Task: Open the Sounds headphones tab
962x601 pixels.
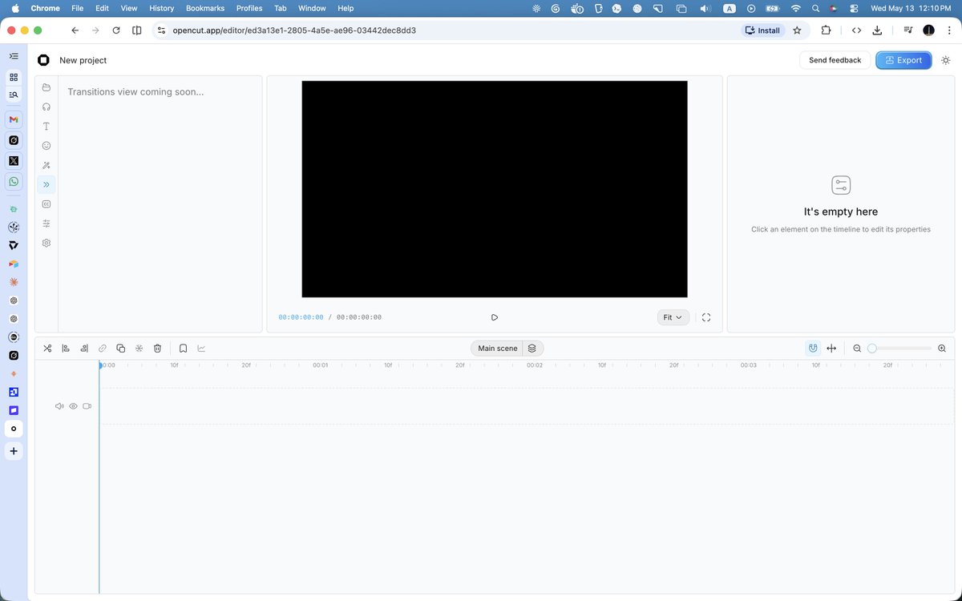Action: tap(46, 107)
